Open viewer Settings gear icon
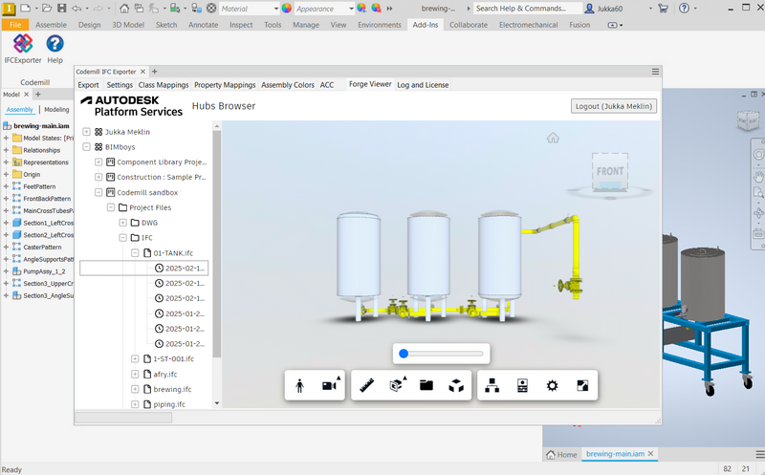The width and height of the screenshot is (765, 475). point(552,385)
